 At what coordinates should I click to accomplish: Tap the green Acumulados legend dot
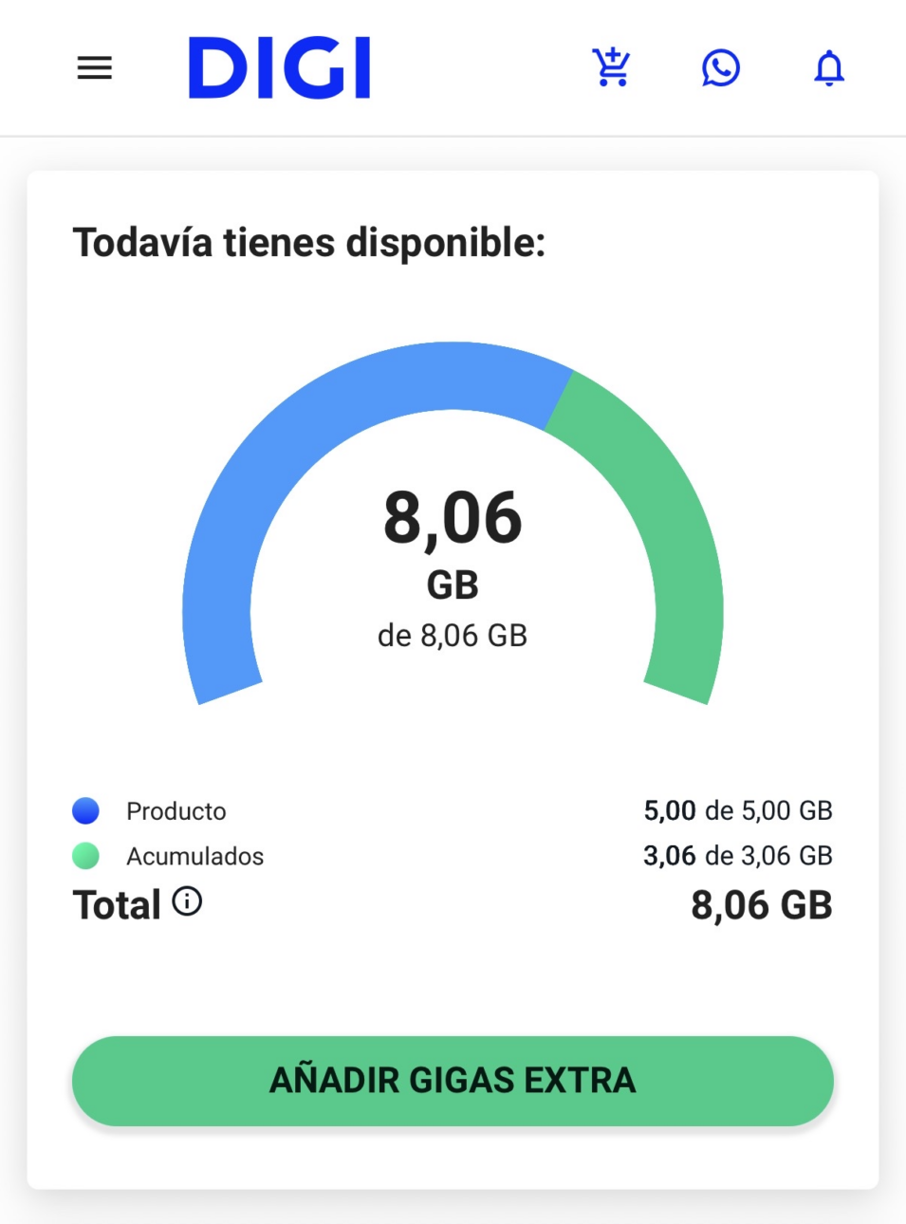(x=86, y=856)
